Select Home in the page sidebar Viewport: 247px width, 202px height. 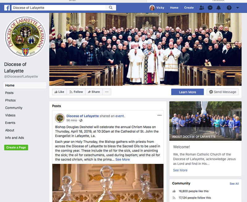(25, 85)
